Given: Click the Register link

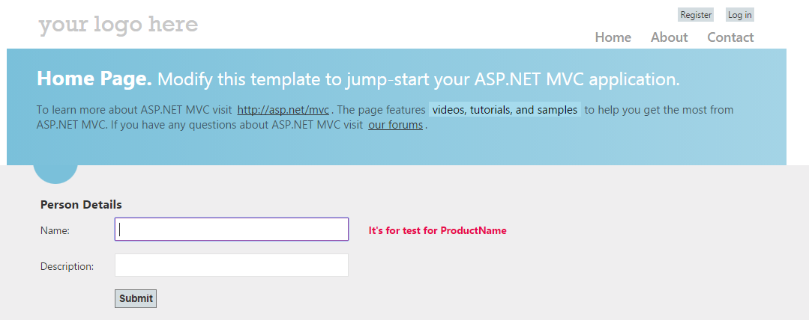Looking at the screenshot, I should [696, 15].
